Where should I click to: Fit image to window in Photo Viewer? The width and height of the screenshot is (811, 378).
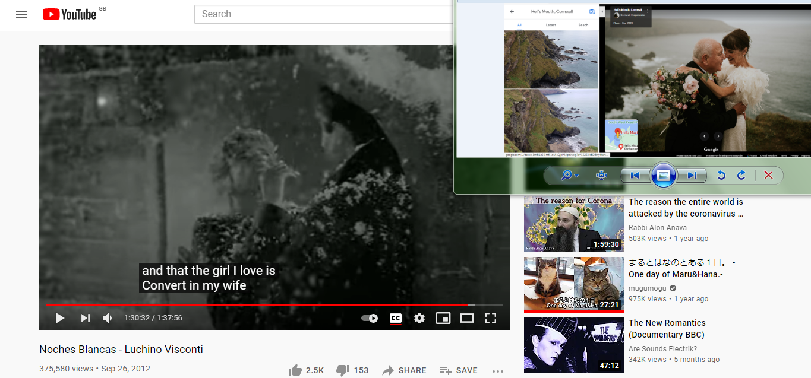point(601,176)
